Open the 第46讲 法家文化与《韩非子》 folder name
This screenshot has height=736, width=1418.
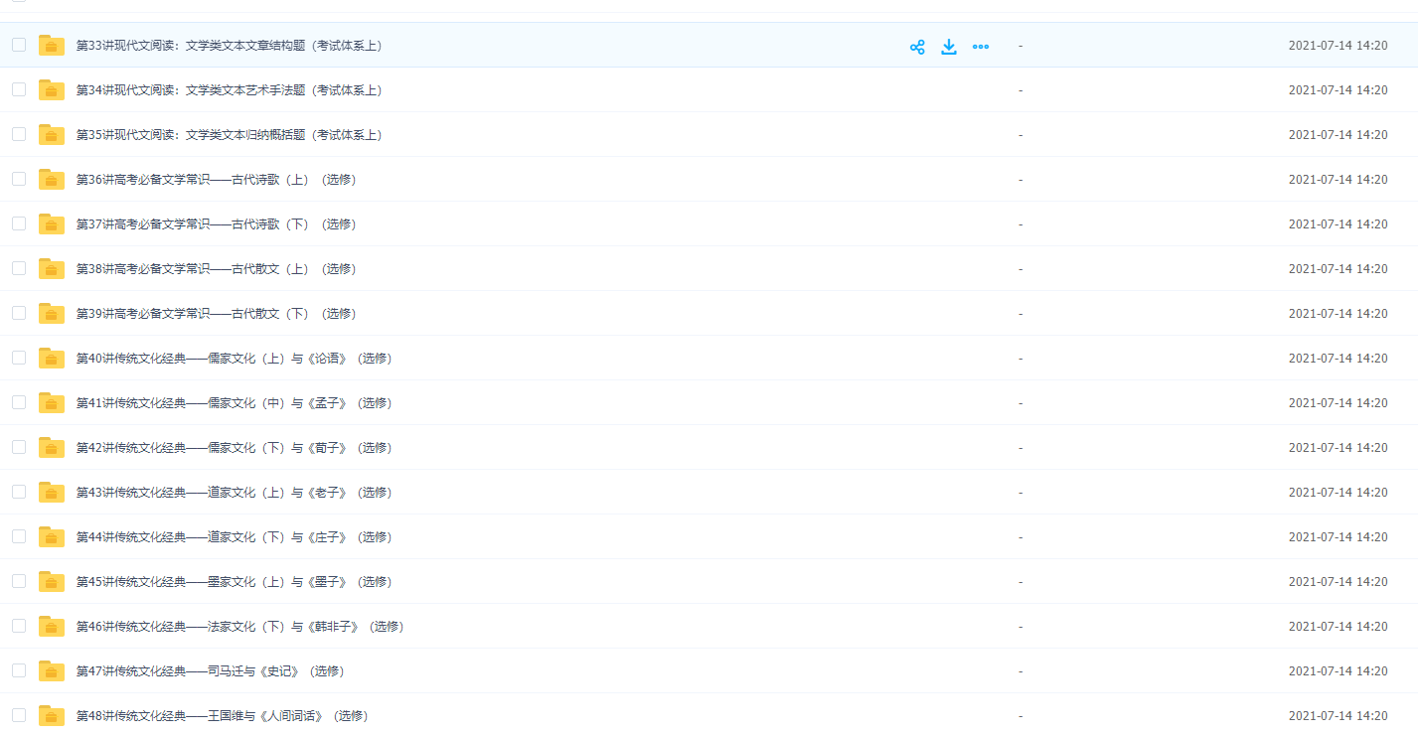[x=239, y=627]
